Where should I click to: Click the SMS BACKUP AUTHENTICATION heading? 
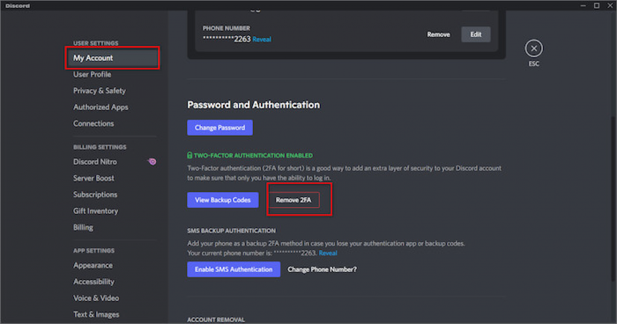coord(231,231)
